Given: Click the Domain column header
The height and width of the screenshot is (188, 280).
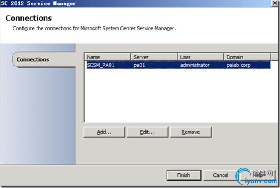Looking at the screenshot, I should pos(247,57).
